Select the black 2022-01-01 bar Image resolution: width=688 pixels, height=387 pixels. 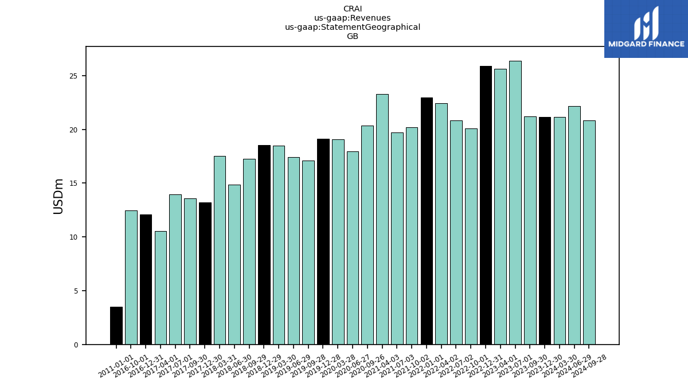(x=427, y=221)
